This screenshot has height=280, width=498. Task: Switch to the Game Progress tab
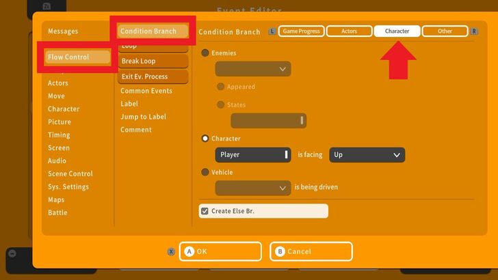pos(301,31)
